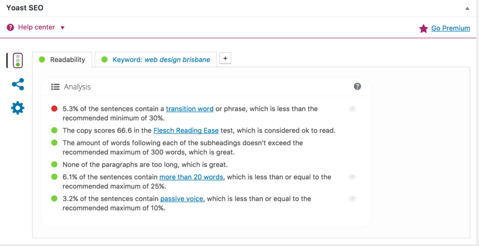Click the 'Yoast SEO' panel title

click(25, 8)
